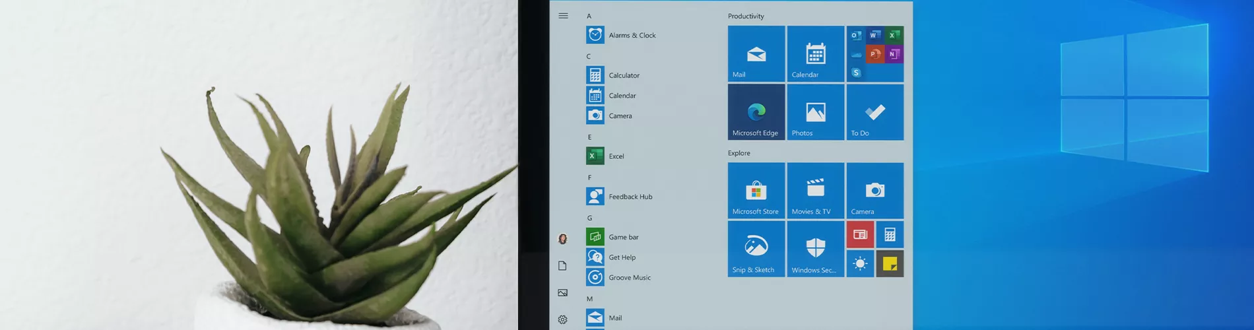
Task: Open the Windows Security tile
Action: pos(816,249)
